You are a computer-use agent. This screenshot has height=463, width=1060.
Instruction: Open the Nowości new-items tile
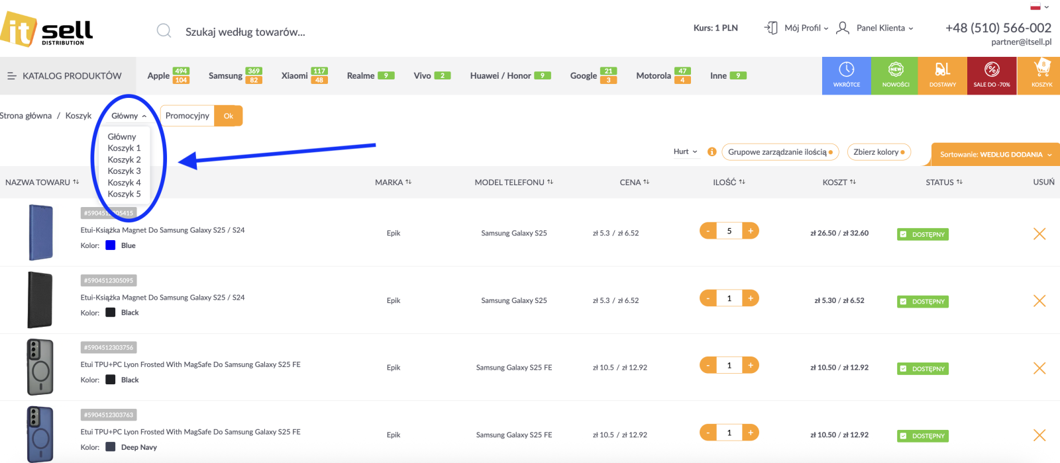pos(896,75)
